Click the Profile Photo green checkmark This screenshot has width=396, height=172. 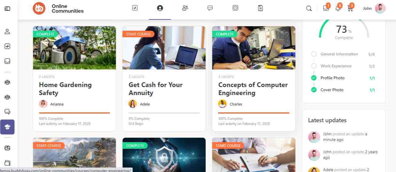click(x=314, y=78)
